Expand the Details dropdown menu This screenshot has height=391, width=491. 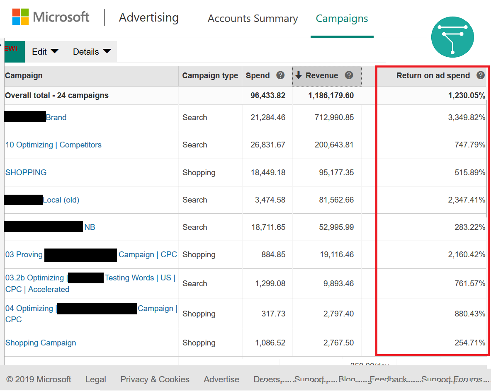click(92, 52)
